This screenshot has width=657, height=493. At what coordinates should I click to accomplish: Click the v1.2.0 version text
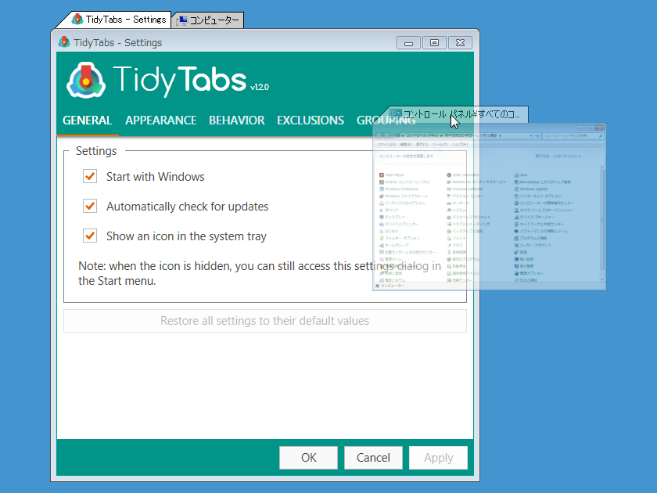coord(260,87)
